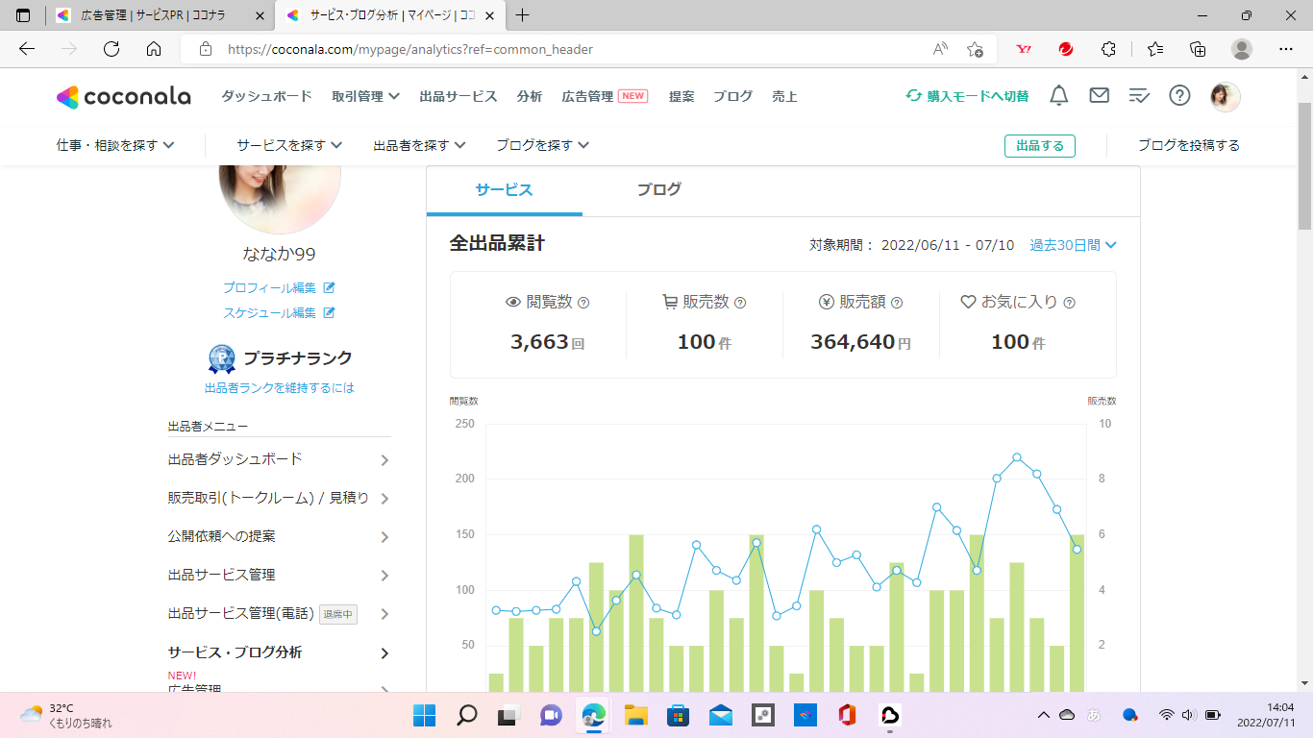
Task: Open the messages envelope icon
Action: (1099, 95)
